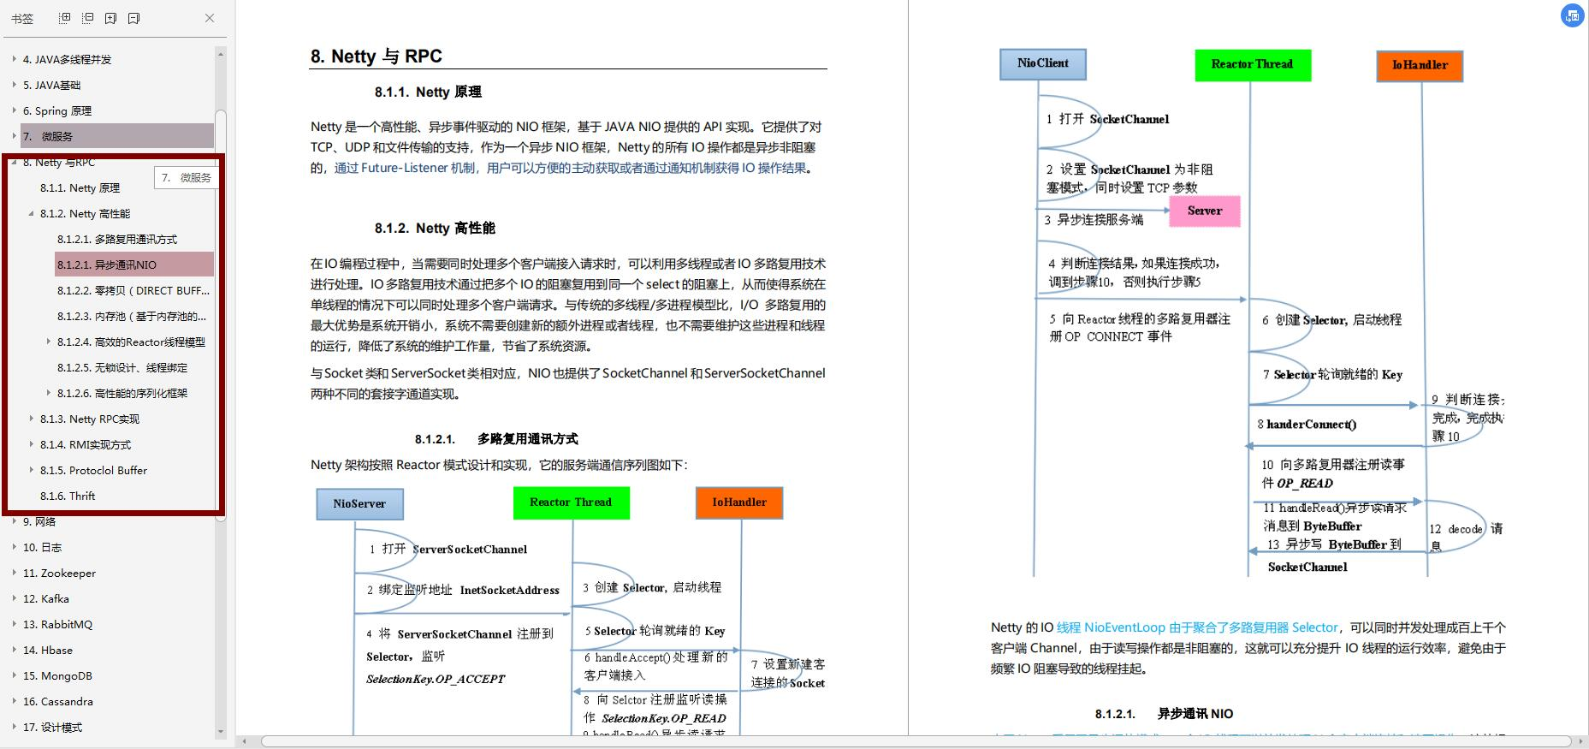
Task: Click the document horizontal scrollbar left arrow
Action: [x=245, y=741]
